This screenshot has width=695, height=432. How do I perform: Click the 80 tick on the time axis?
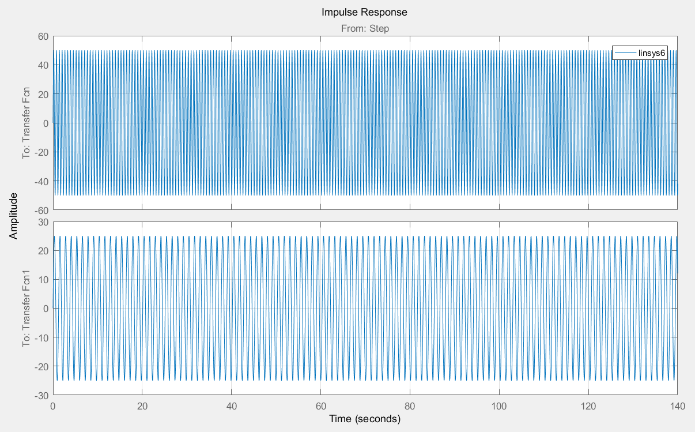coord(410,406)
